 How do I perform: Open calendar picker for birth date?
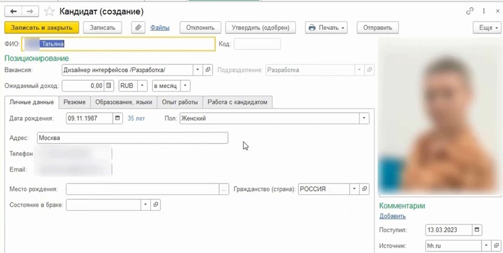click(x=117, y=118)
